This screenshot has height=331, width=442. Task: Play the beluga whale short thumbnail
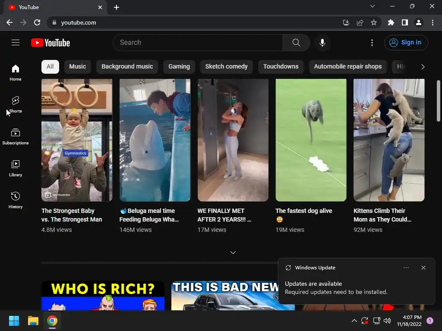click(155, 140)
